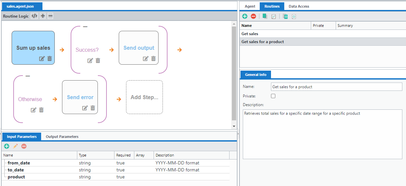
Task: Collapse the Success? branch group
Action: click(85, 27)
